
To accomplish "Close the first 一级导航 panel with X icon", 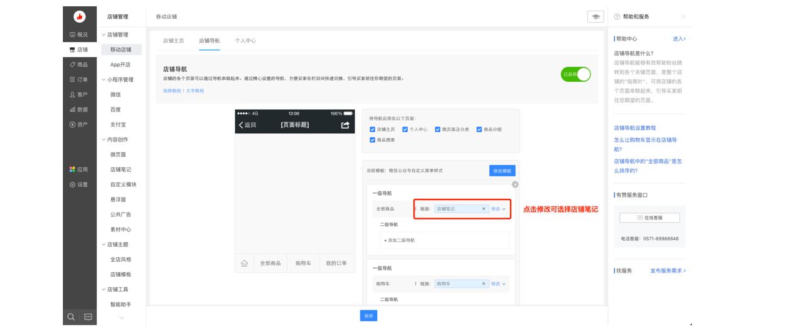I will tap(515, 184).
